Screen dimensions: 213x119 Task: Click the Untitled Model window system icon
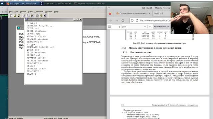(26, 20)
